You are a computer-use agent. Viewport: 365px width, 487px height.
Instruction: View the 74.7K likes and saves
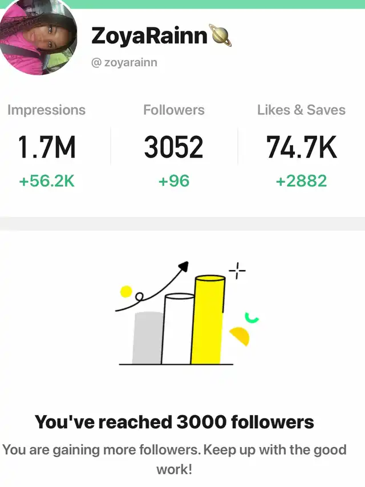click(x=301, y=147)
